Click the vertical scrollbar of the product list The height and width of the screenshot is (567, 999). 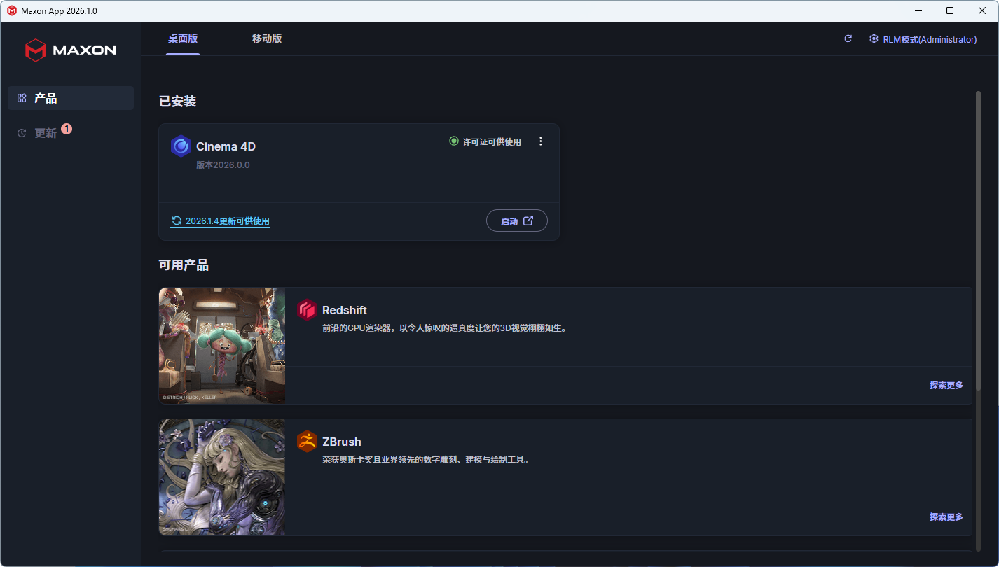point(978,241)
